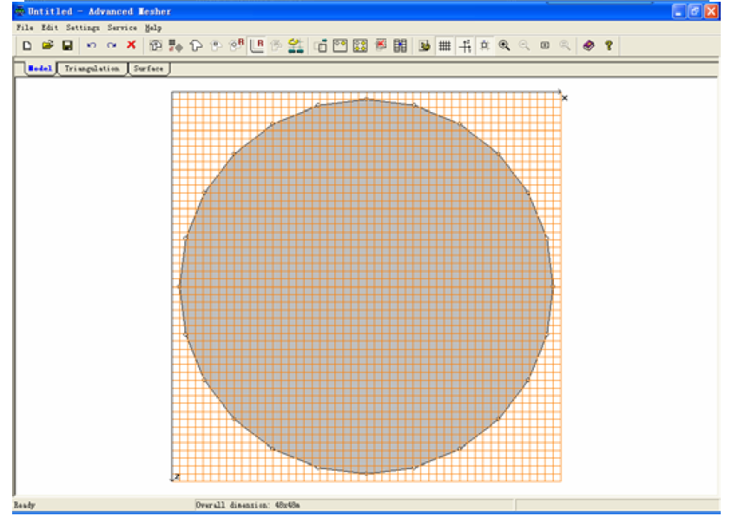Delete selection with the red X icon
732x523 pixels.
point(131,45)
